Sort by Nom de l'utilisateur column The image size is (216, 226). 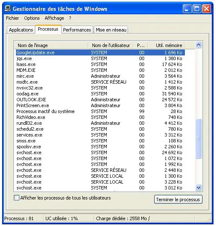click(x=111, y=45)
